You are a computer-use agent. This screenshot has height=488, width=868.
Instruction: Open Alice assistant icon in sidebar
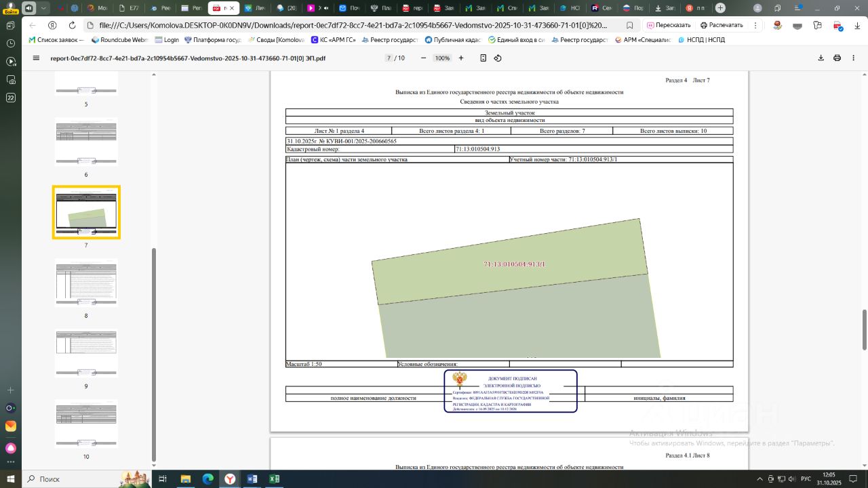(x=10, y=448)
